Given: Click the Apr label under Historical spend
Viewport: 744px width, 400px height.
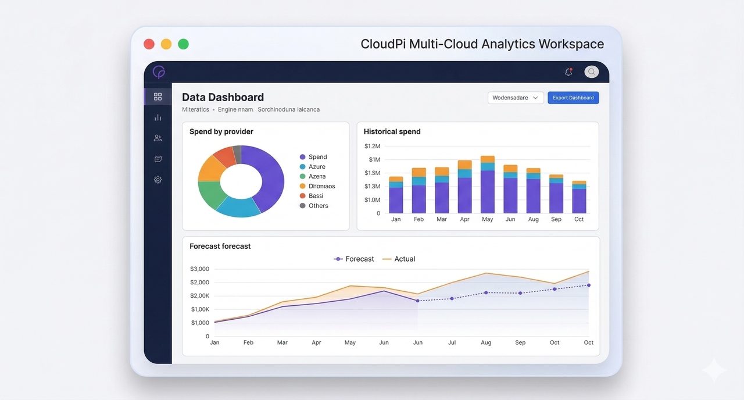Looking at the screenshot, I should coord(464,219).
